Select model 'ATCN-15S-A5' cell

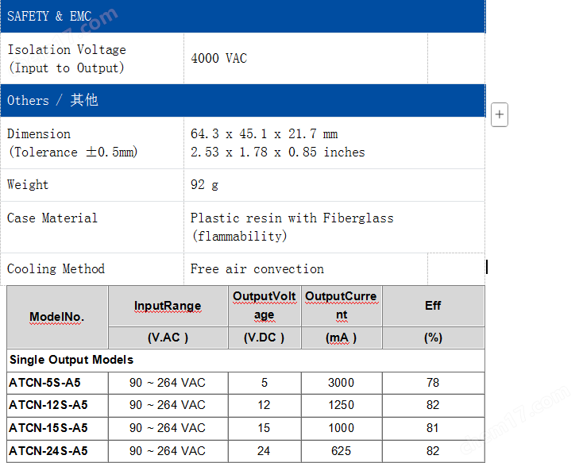58,428
